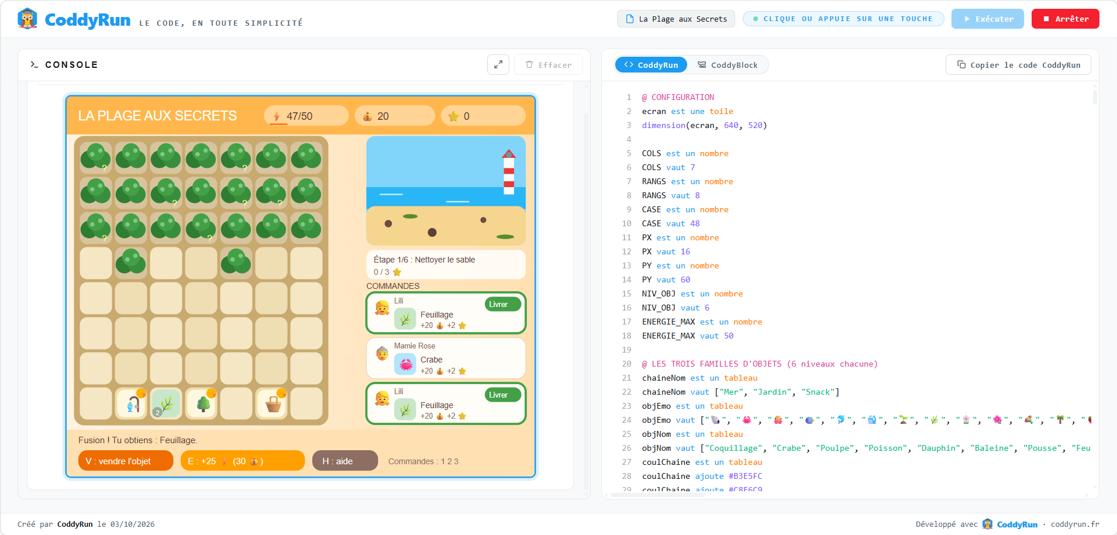Screen dimensions: 1117x535
Task: Click code line 'dimension(ecran, 640, 520)'
Action: (705, 125)
